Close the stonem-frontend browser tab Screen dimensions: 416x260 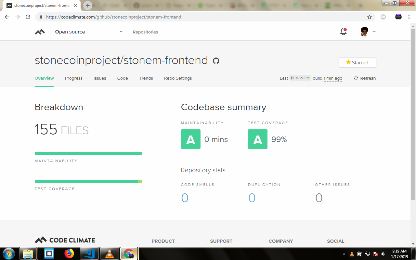coord(75,6)
